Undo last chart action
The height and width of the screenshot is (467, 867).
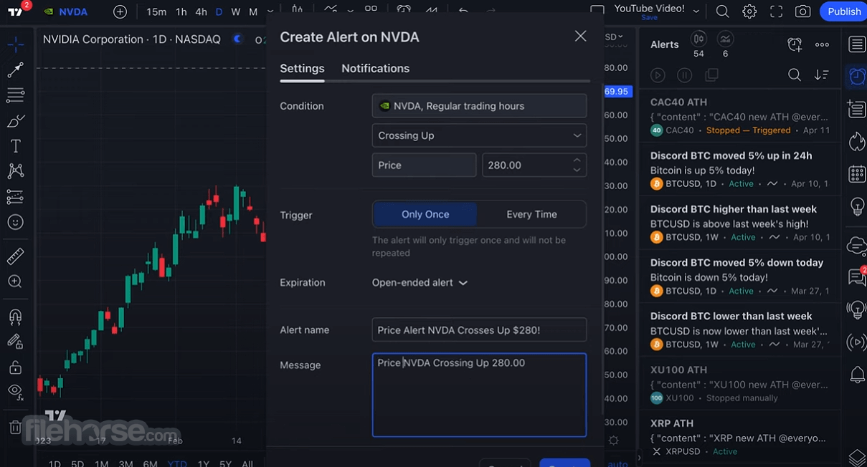[x=463, y=11]
